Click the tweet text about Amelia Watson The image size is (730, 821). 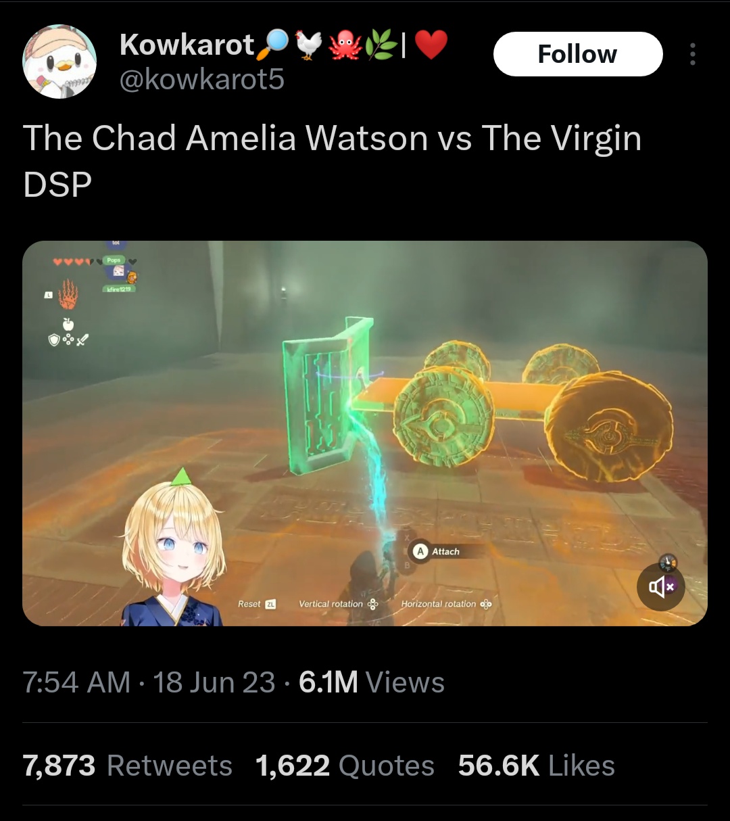coord(332,161)
